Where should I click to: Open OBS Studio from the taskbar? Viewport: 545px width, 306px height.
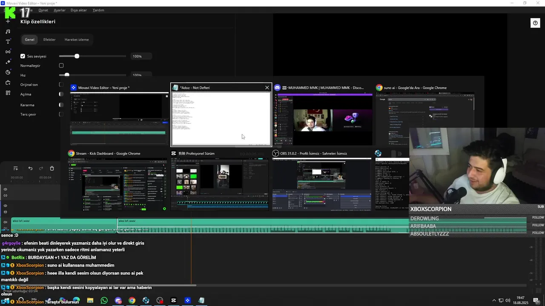click(x=160, y=300)
